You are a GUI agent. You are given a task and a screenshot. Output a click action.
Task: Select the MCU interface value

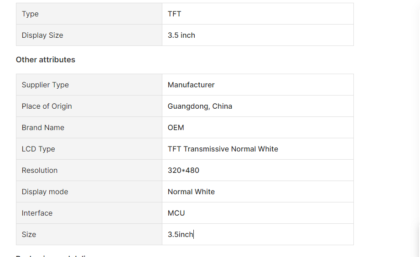pyautogui.click(x=176, y=213)
